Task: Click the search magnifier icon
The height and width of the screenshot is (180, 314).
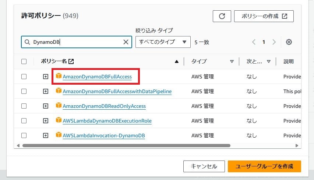Action: pos(27,42)
